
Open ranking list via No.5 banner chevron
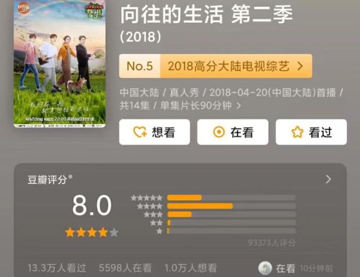(300, 66)
